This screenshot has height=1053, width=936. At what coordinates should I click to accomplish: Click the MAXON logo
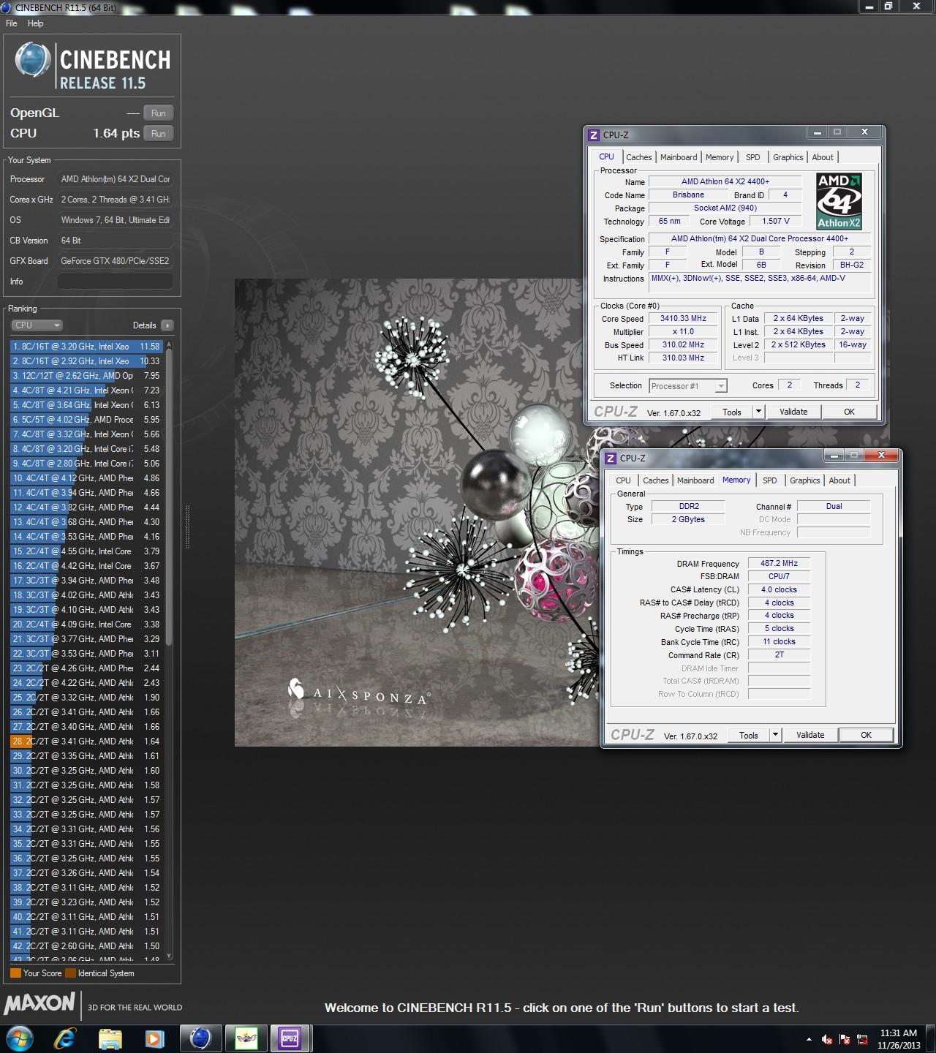tap(40, 1003)
